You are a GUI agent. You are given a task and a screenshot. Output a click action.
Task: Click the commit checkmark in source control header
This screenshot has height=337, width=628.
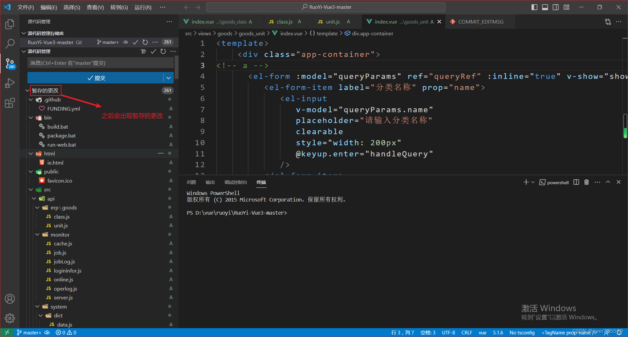(153, 51)
